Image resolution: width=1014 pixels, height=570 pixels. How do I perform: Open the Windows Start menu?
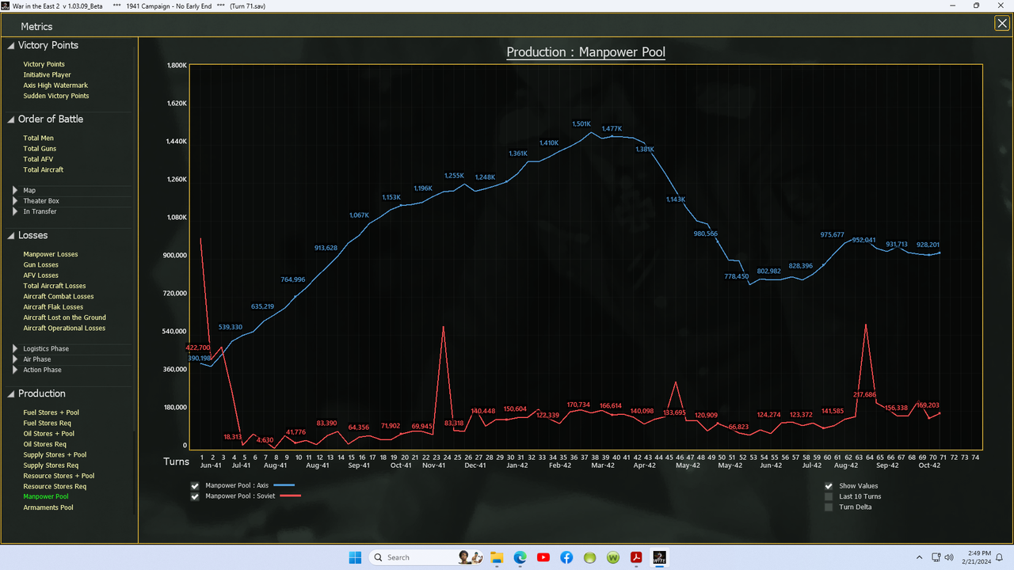(355, 557)
